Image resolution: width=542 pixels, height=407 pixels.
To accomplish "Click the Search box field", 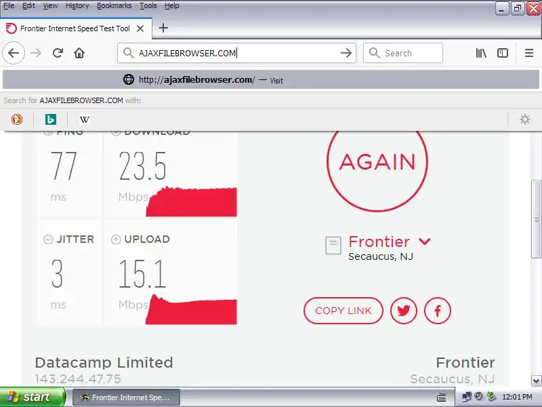I will (x=403, y=53).
